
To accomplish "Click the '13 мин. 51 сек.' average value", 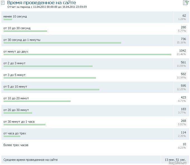I will pos(175,160).
